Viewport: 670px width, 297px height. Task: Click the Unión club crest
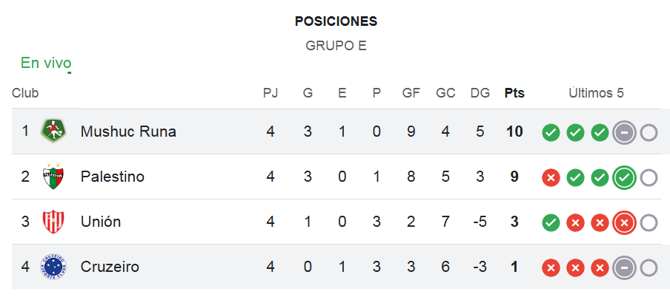click(53, 222)
